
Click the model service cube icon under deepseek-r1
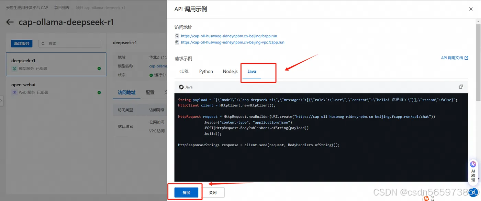pos(14,68)
